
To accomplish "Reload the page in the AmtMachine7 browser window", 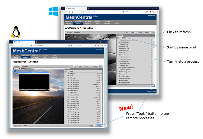I will 70,12.
